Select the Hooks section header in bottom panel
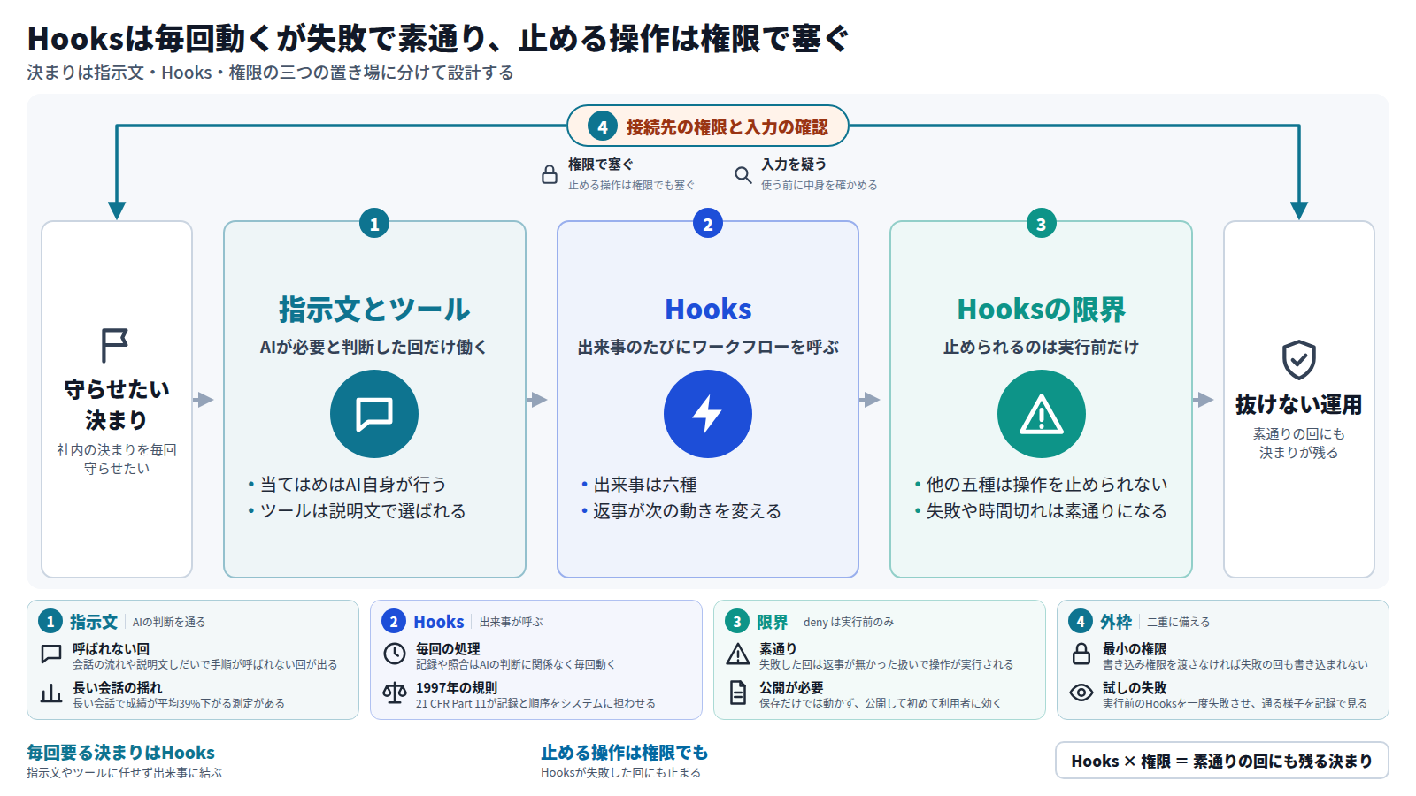 tap(439, 622)
